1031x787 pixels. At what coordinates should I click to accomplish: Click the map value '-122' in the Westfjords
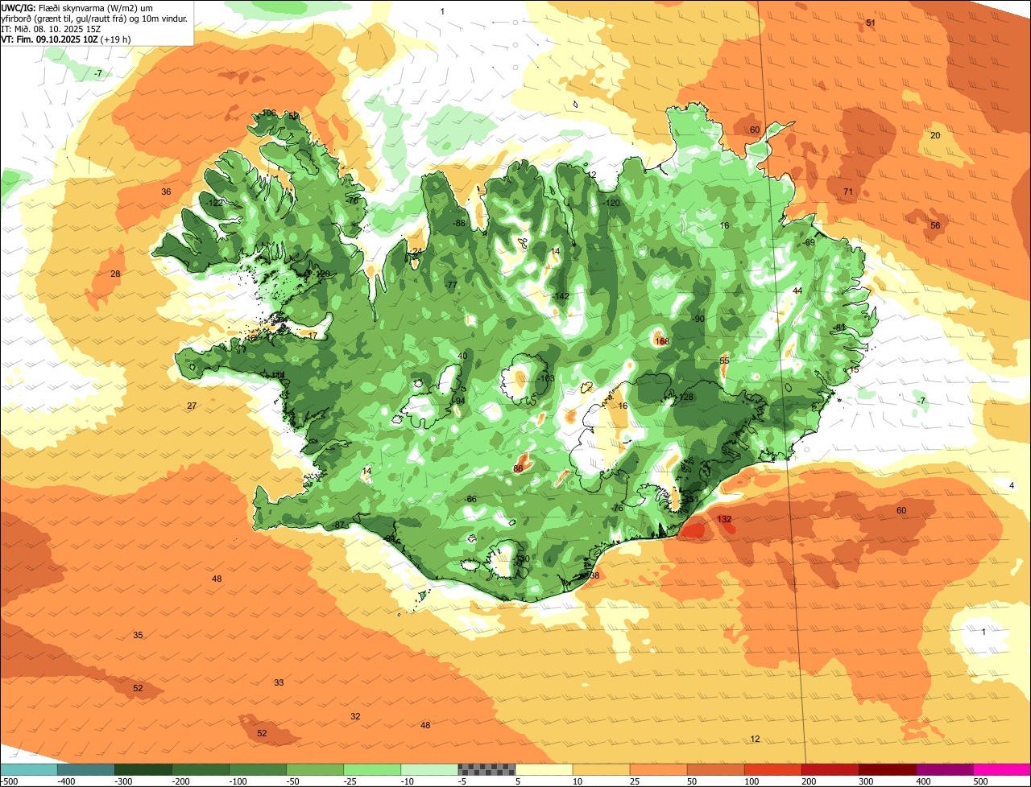[213, 203]
